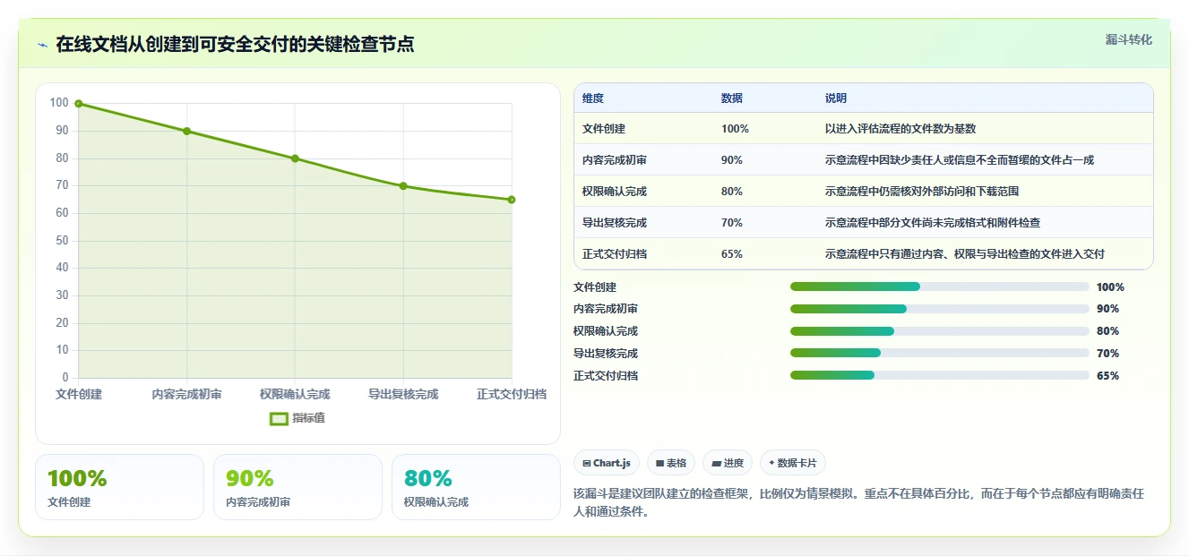Select the 内容完成初审 progress bar
This screenshot has height=556, width=1189.
pos(939,309)
